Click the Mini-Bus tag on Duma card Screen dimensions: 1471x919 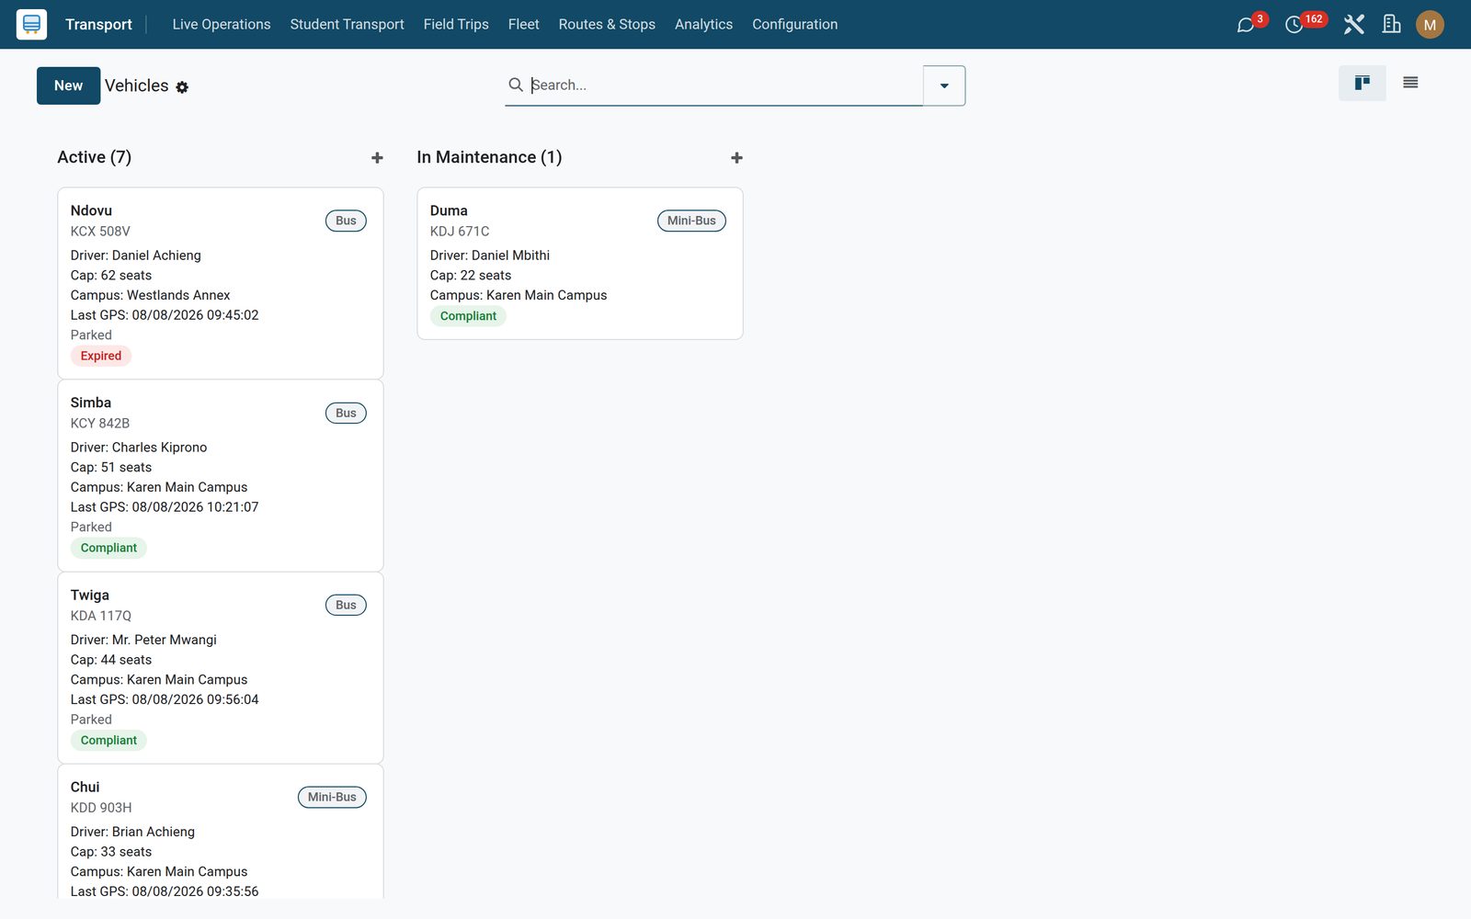[691, 221]
